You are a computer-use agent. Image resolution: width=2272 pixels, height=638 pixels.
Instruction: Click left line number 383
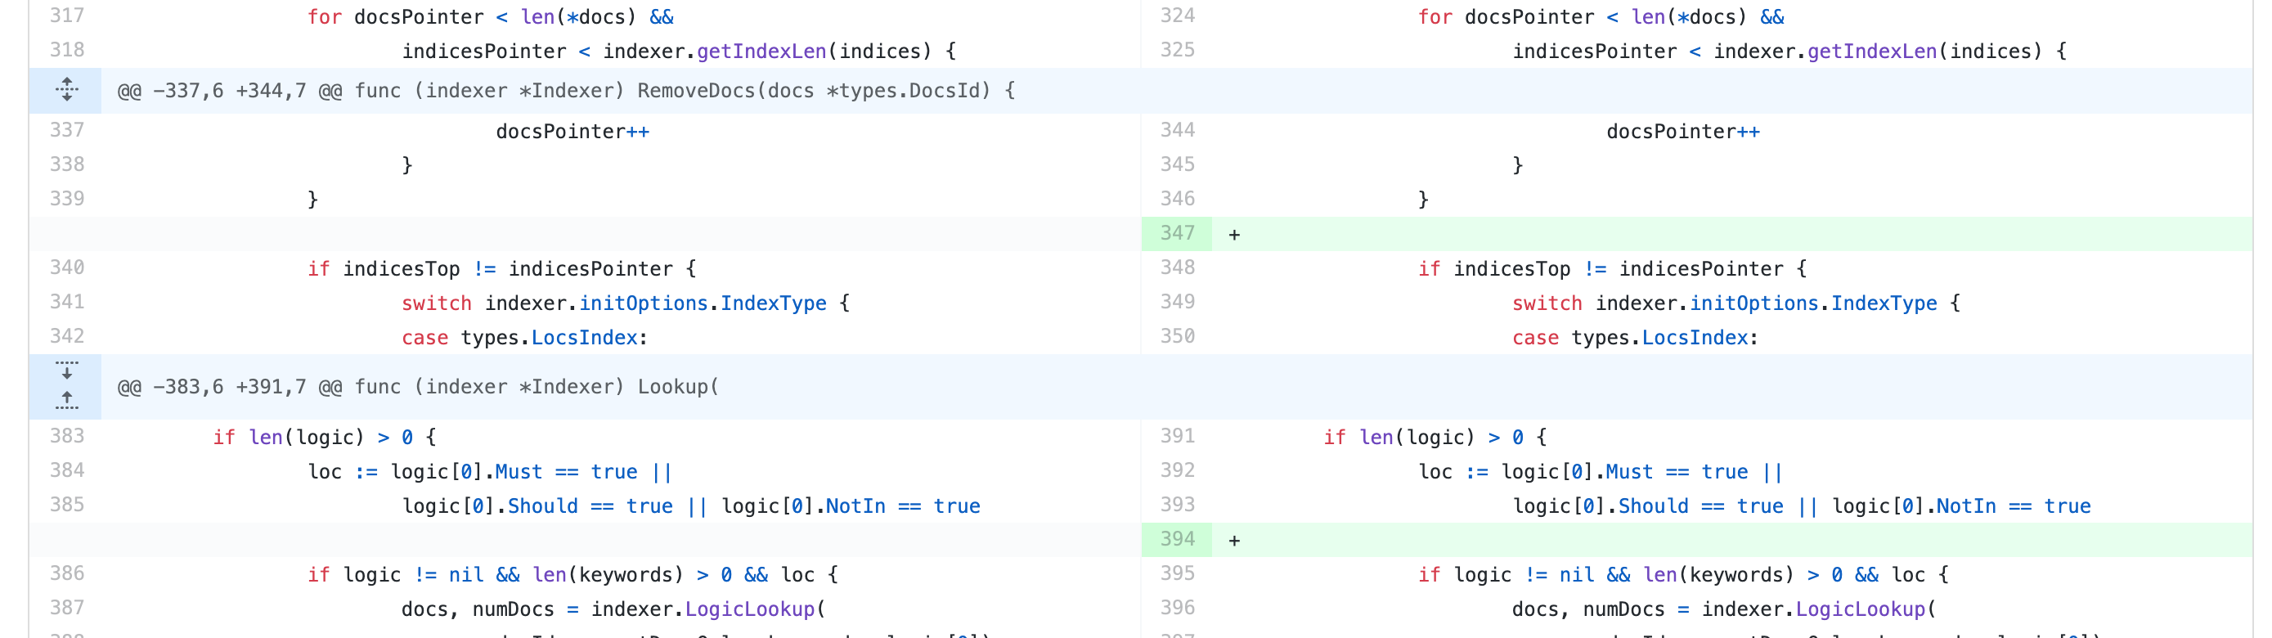pyautogui.click(x=67, y=437)
